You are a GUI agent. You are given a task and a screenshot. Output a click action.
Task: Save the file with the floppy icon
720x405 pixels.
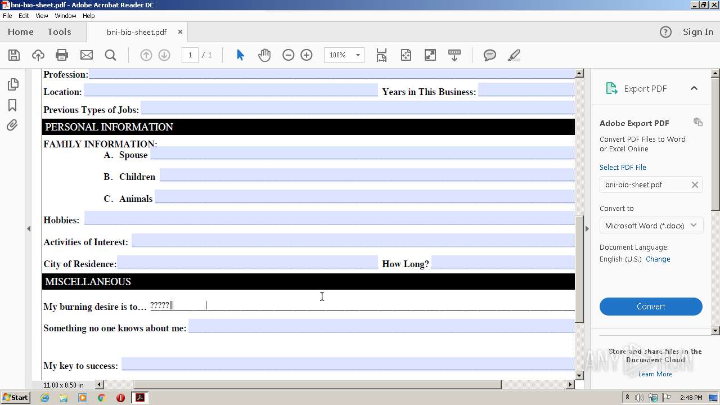click(14, 55)
